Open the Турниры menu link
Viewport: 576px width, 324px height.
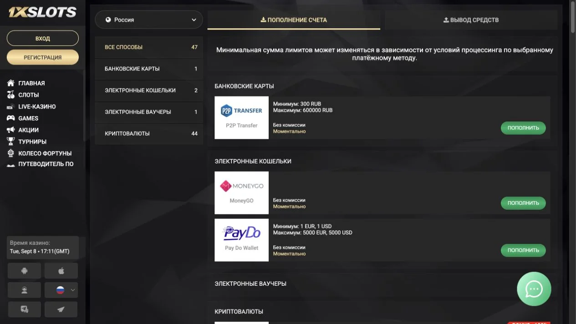tap(32, 142)
